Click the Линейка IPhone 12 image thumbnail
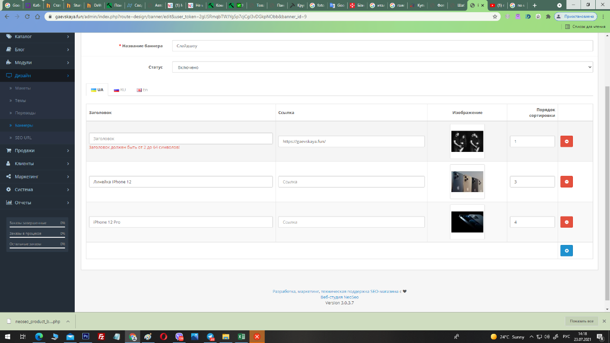Screen dimensions: 610x343 coord(467,181)
